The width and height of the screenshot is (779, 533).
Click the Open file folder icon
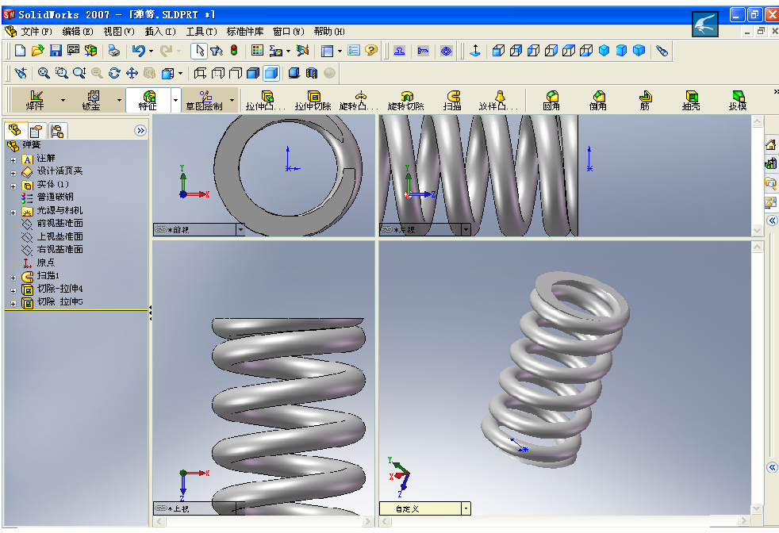[38, 51]
